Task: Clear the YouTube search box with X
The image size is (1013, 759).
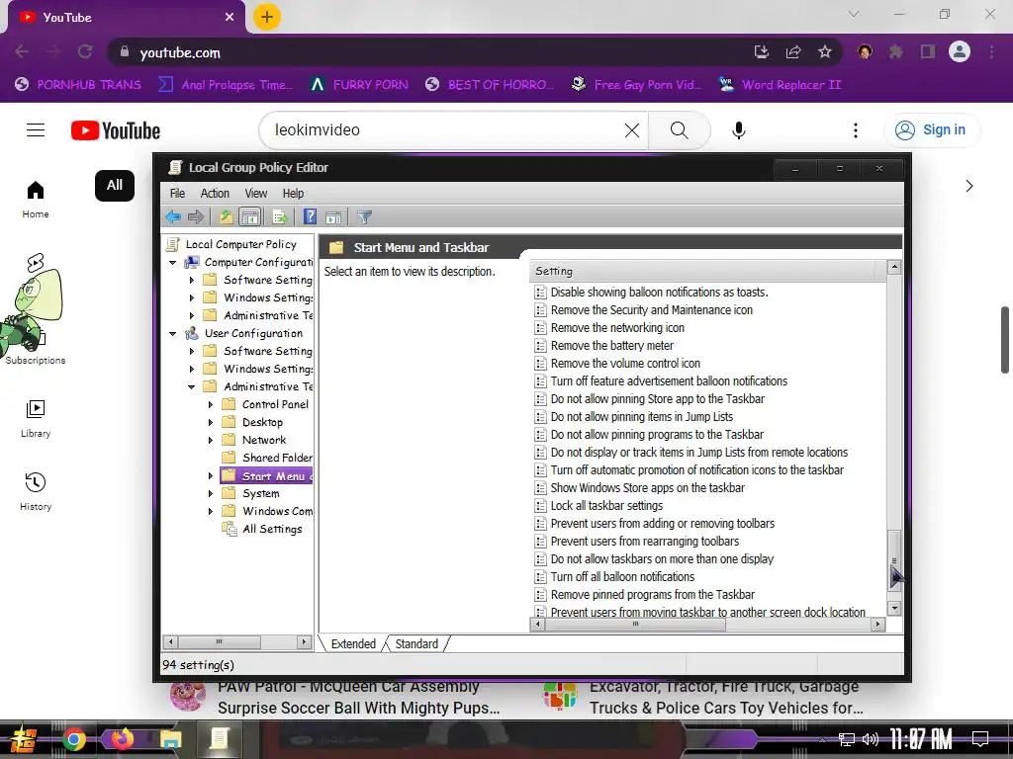Action: click(632, 130)
